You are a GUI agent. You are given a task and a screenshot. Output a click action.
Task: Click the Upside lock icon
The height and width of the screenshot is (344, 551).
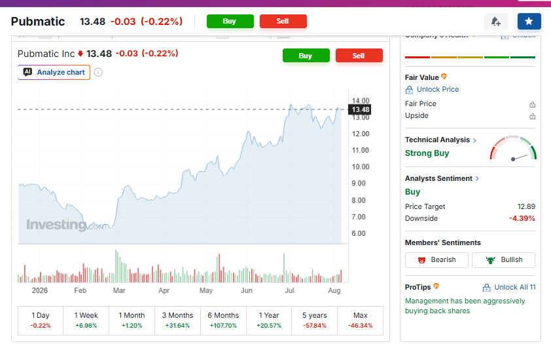coord(533,116)
